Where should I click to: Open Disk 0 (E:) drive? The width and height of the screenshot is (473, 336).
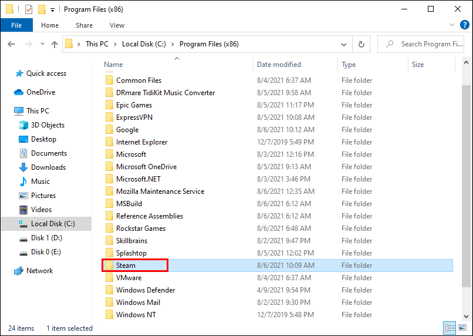coord(46,252)
